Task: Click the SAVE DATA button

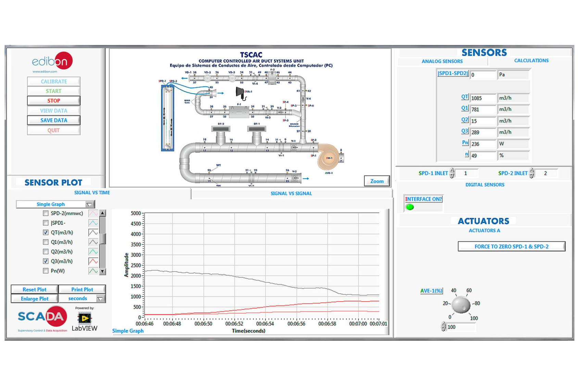Action: (54, 120)
